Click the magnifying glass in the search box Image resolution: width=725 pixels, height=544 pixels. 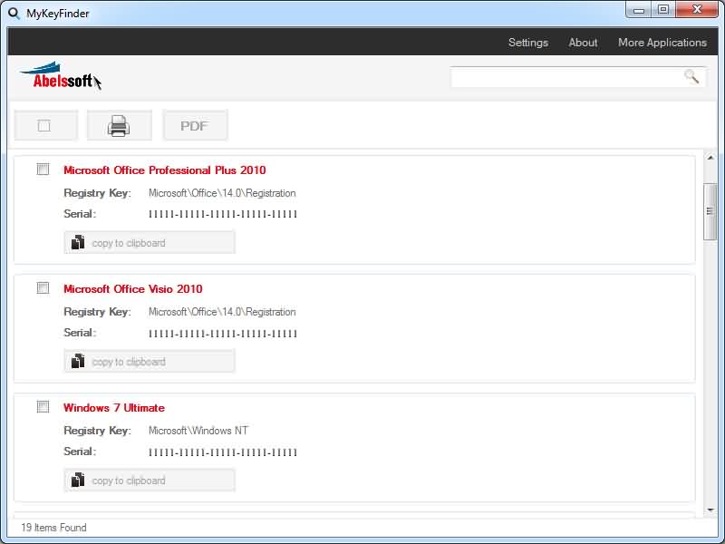pyautogui.click(x=691, y=78)
